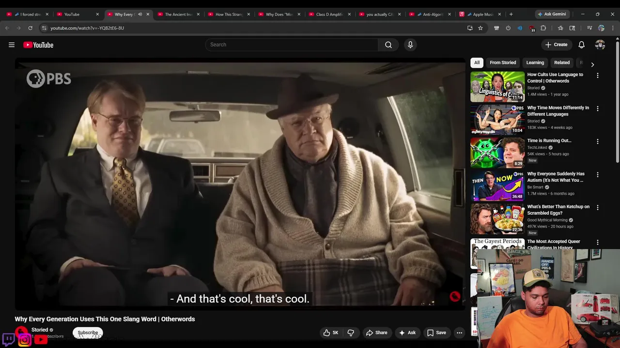Open options for Most Accepted Queer Civilizations video
This screenshot has height=348, width=620.
click(x=598, y=242)
